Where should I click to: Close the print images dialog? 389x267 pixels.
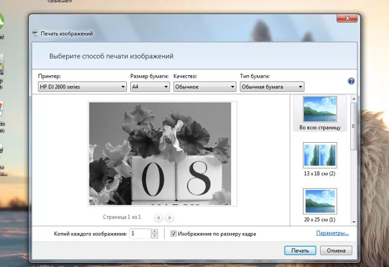tap(347, 18)
